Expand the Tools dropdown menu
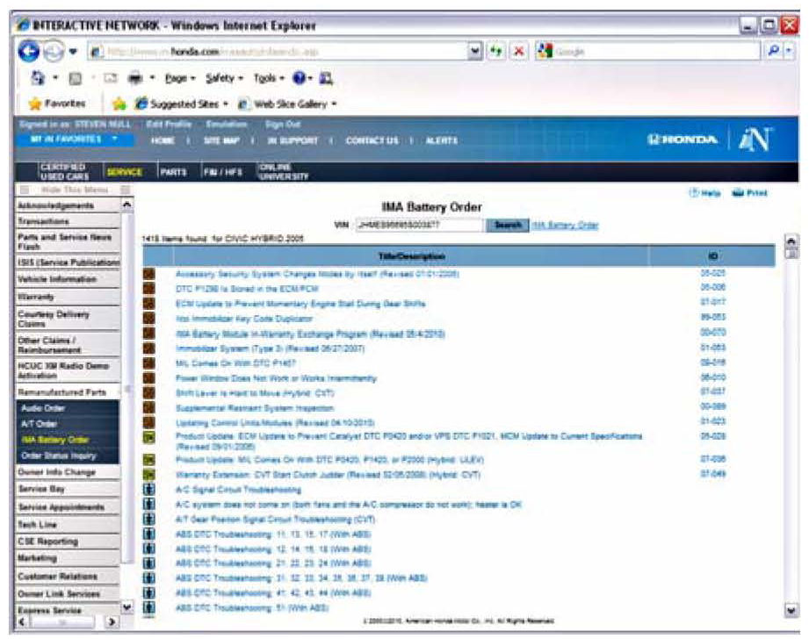 [269, 78]
